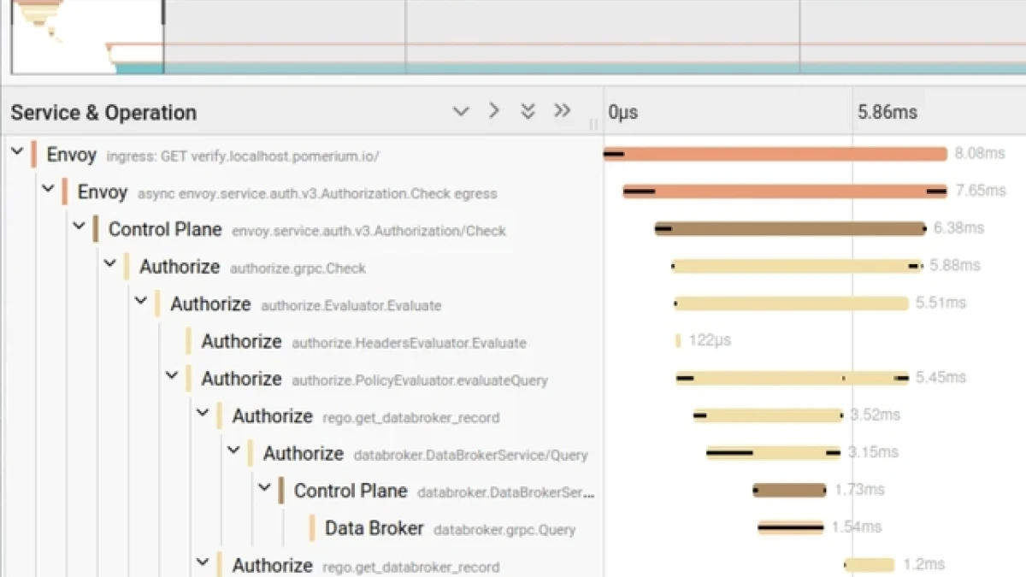Click the 1.73ms Control Plane span bar
Image resolution: width=1026 pixels, height=577 pixels.
(x=789, y=490)
